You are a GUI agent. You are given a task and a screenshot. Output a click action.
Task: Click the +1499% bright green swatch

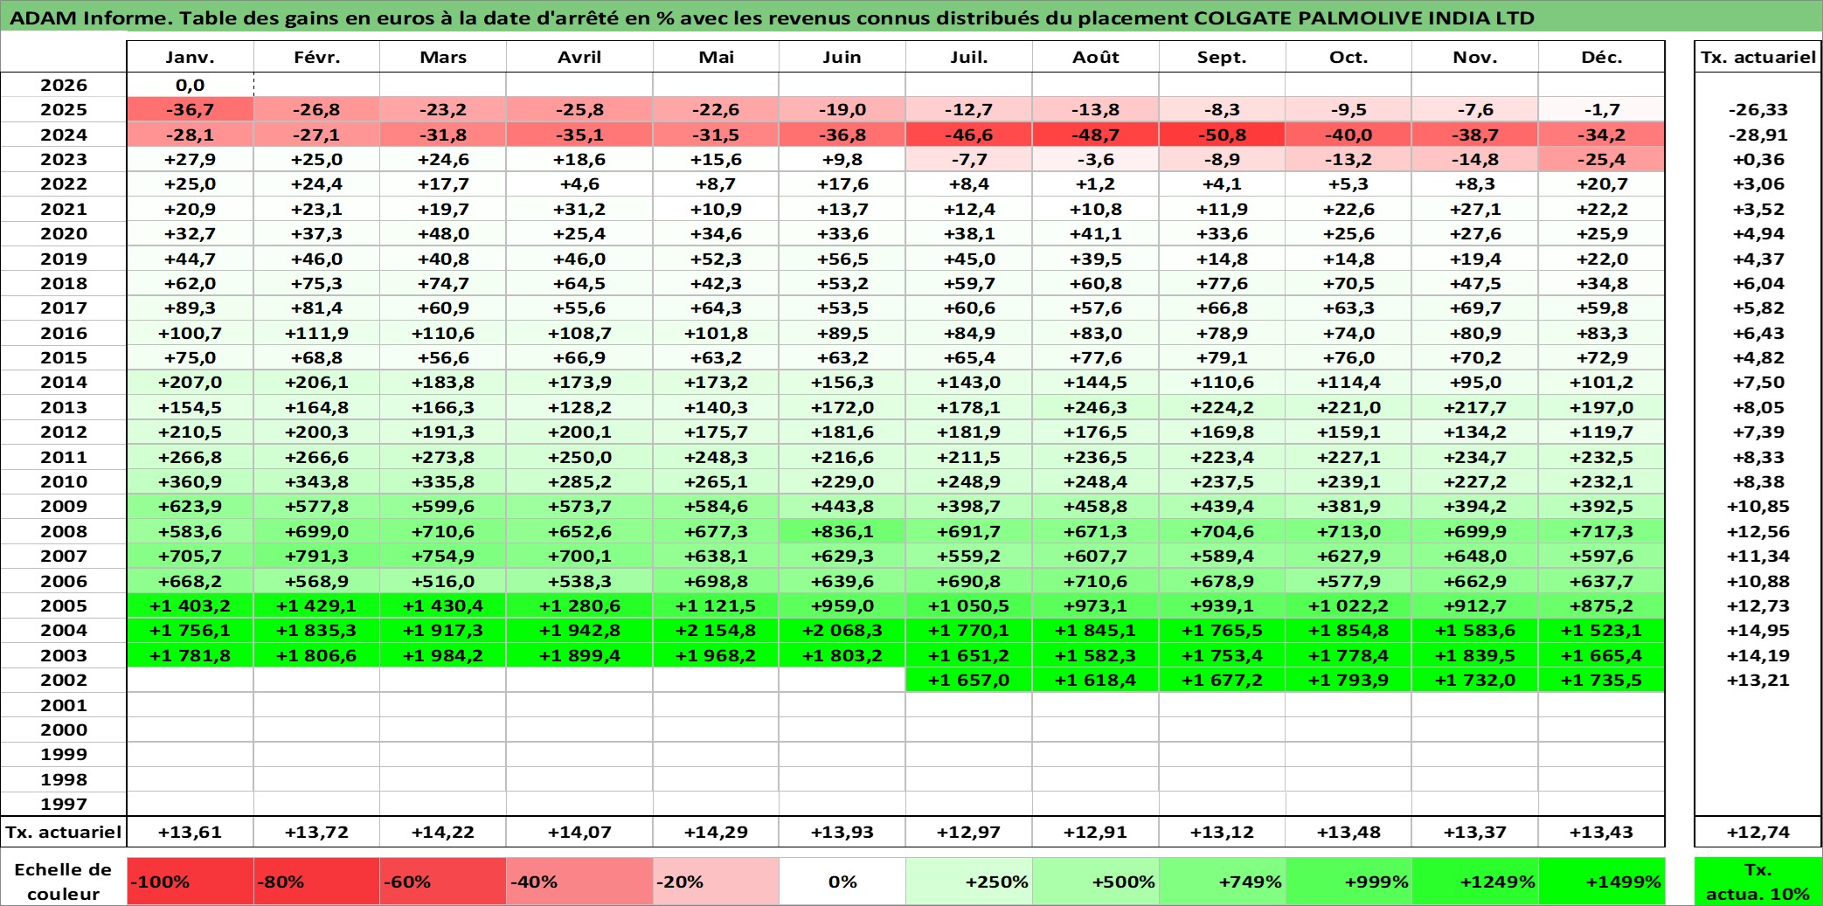1601,882
